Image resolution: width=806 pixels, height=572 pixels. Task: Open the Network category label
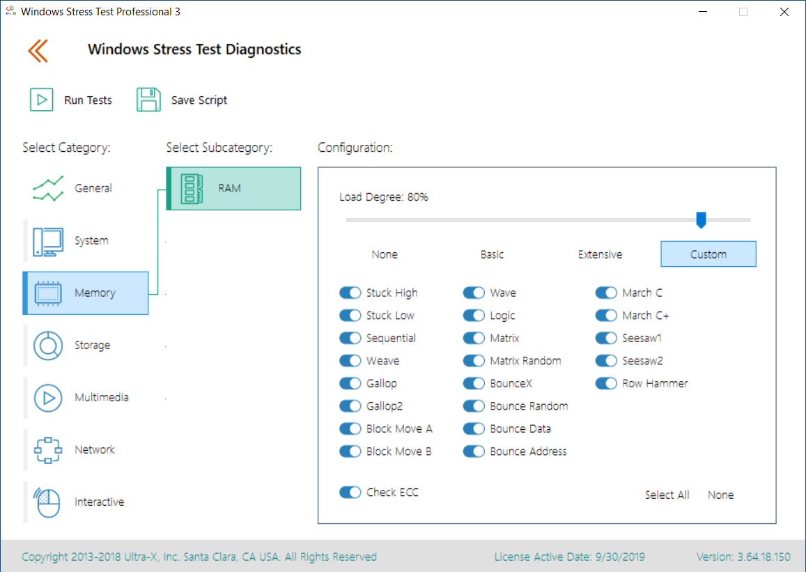(95, 450)
